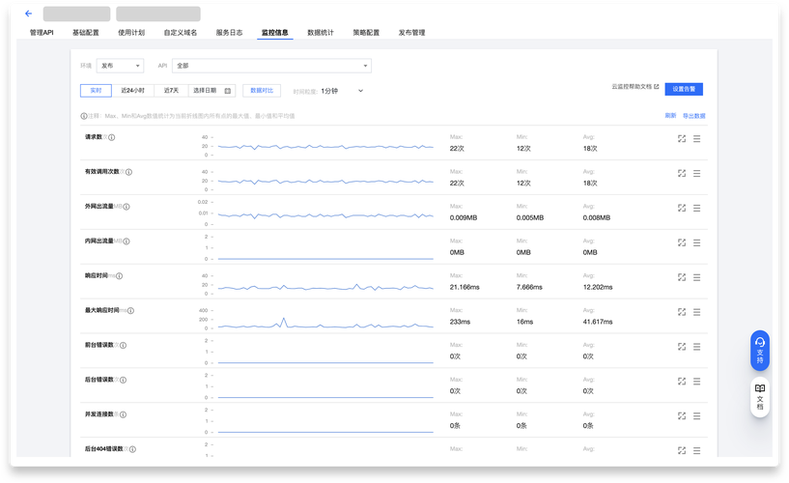The width and height of the screenshot is (789, 483).
Task: Click the blue 设置告警 button
Action: [684, 89]
